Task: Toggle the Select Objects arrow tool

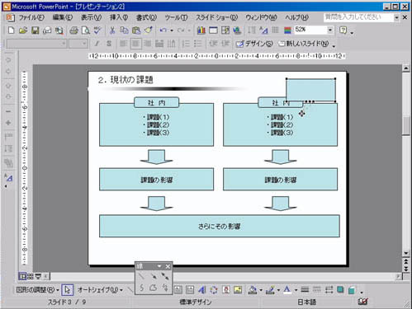Action: (x=68, y=289)
